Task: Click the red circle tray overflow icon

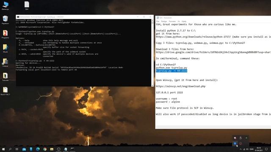Action: pos(241,144)
